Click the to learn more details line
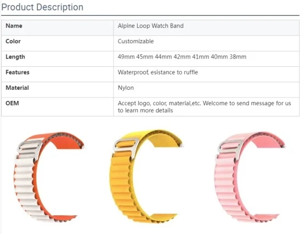 (145, 110)
